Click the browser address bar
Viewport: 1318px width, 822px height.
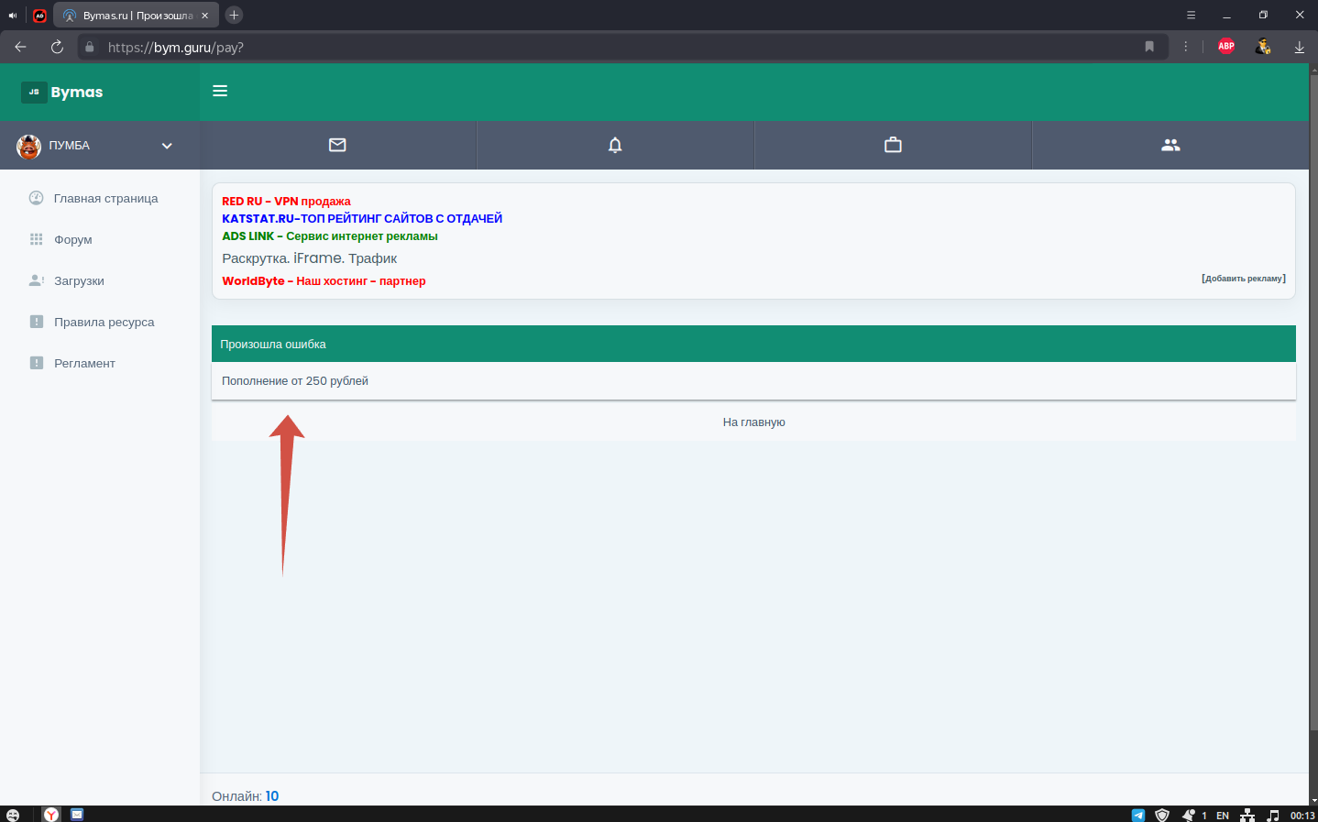point(614,47)
